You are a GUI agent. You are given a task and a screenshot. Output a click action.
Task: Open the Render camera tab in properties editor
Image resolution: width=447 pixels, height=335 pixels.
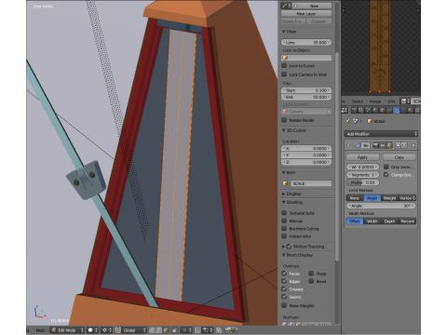coord(354,110)
